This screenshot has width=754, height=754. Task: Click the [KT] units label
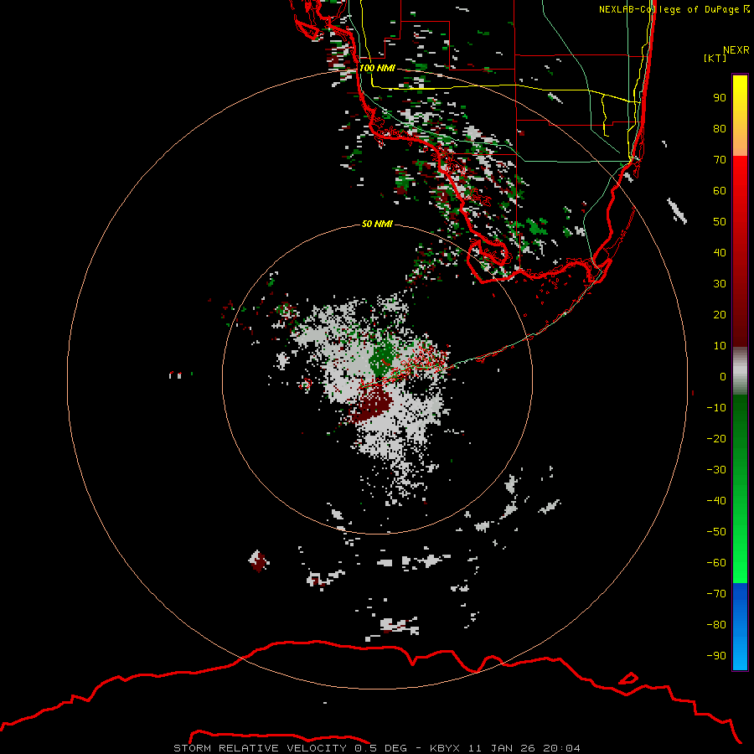(x=715, y=58)
